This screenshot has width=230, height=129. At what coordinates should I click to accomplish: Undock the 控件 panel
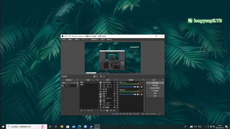pos(163,80)
